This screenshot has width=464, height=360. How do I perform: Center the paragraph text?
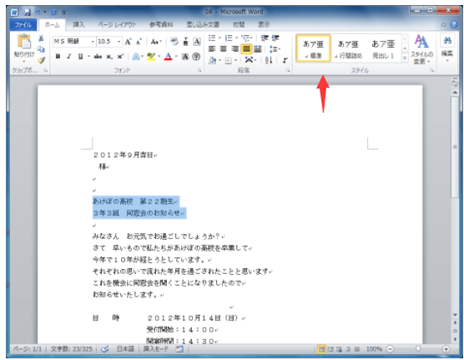(224, 49)
